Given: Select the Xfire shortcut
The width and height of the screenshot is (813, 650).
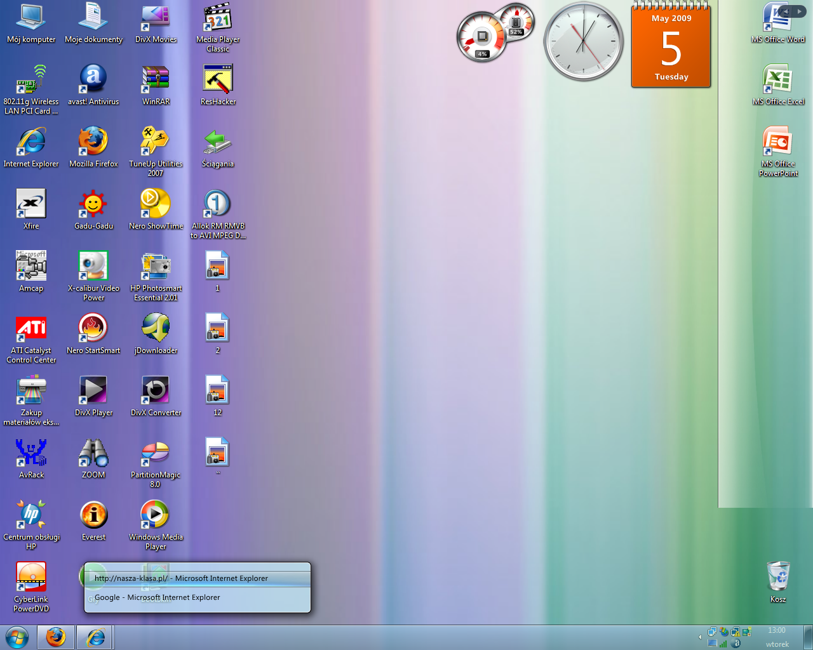Looking at the screenshot, I should (x=31, y=209).
